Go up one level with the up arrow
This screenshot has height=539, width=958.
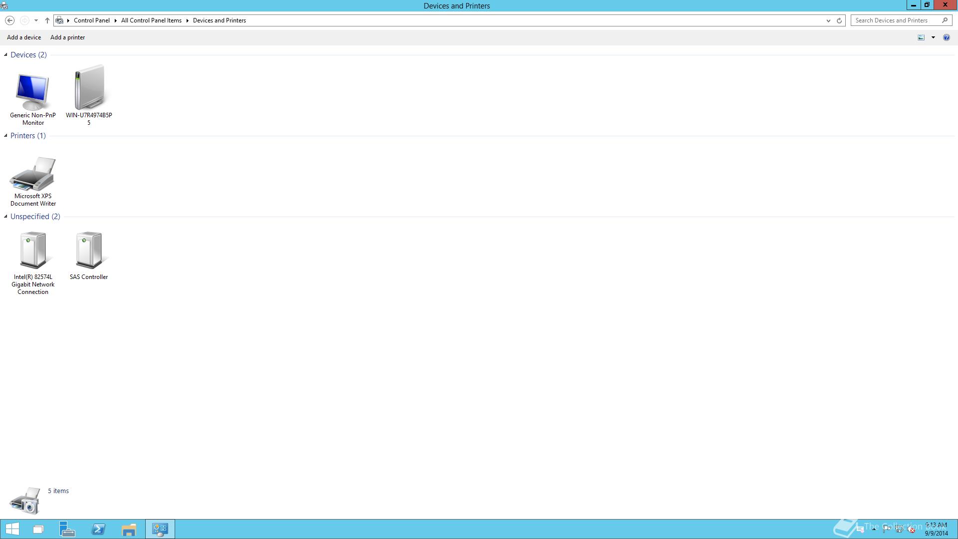click(x=47, y=20)
